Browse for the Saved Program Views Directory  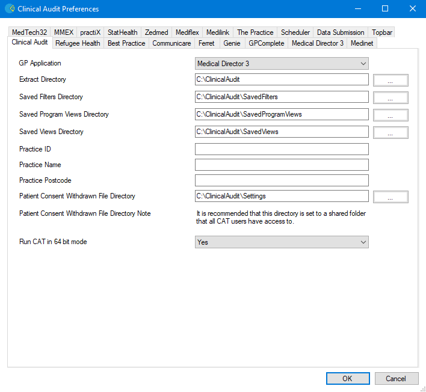tap(390, 115)
